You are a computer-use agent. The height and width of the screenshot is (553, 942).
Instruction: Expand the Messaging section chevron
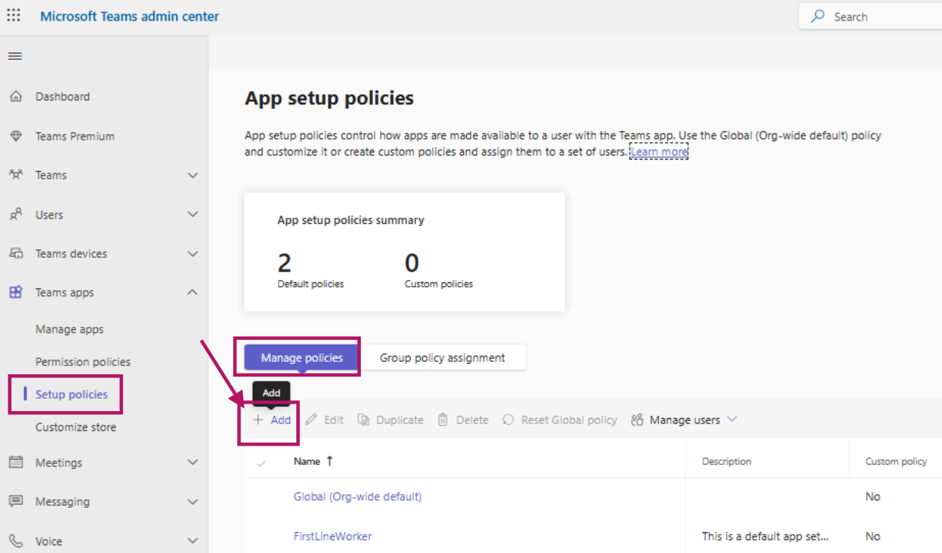point(193,502)
